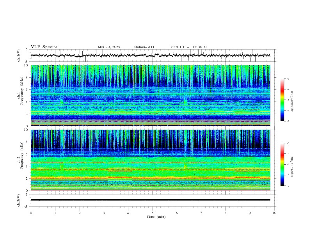Image resolution: width=309 pixels, height=239 pixels.
Task: Click the ch.1 color bar "log(PSD)(V²/Hz)" label
Action: [x=292, y=102]
